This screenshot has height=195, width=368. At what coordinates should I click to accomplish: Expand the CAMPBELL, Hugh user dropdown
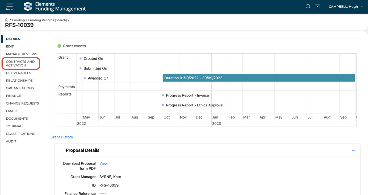(346, 7)
